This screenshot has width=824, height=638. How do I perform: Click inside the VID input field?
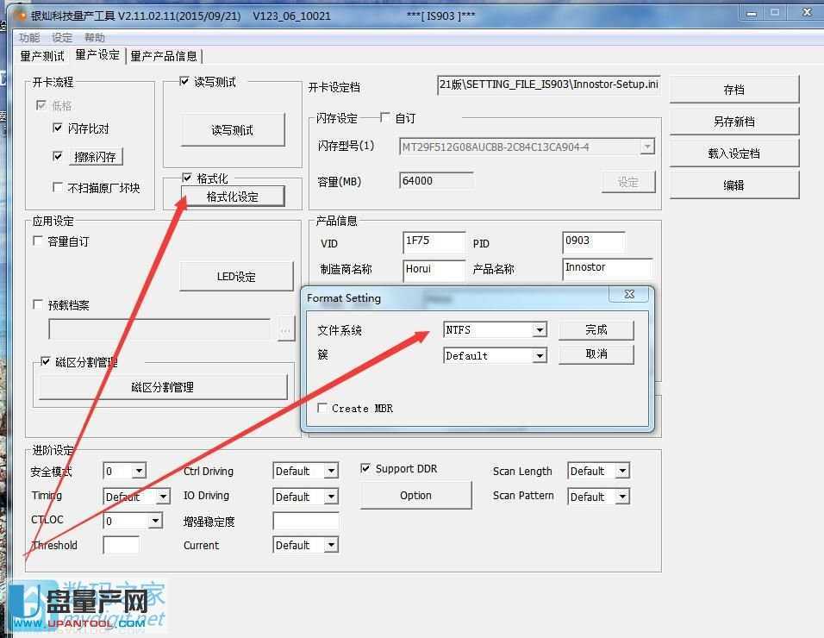pyautogui.click(x=434, y=242)
